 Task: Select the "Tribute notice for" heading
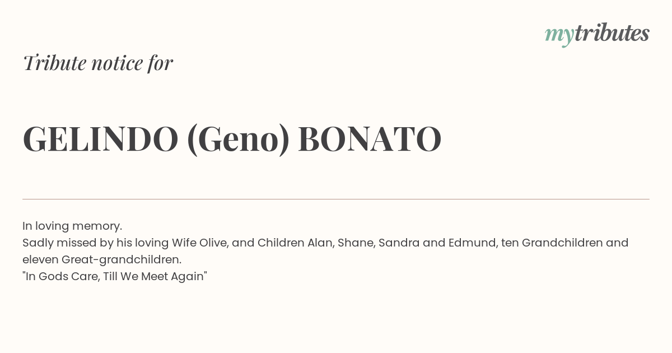click(x=98, y=63)
